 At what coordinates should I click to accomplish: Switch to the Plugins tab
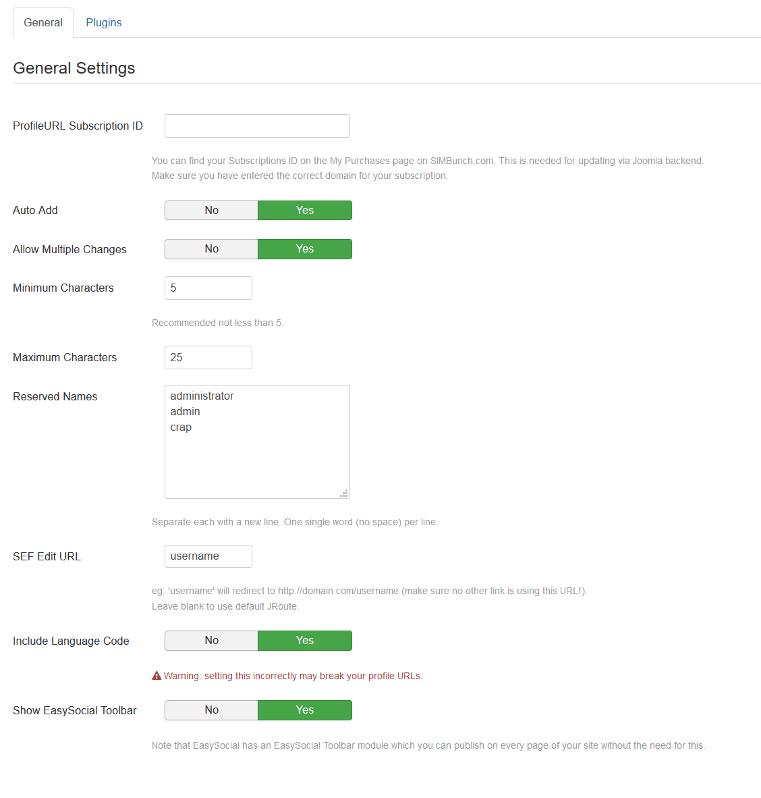(104, 22)
